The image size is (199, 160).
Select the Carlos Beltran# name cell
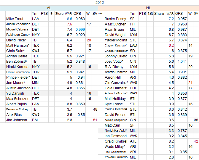[117, 109]
